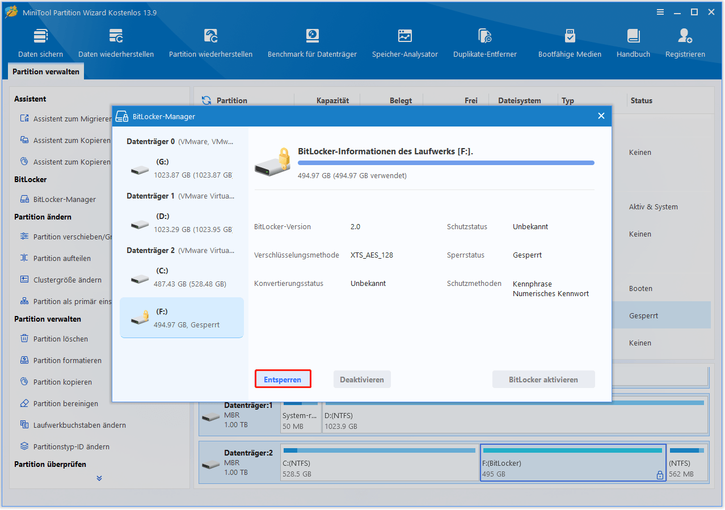Select drive D: in BitLocker-Manager list

coord(182,224)
